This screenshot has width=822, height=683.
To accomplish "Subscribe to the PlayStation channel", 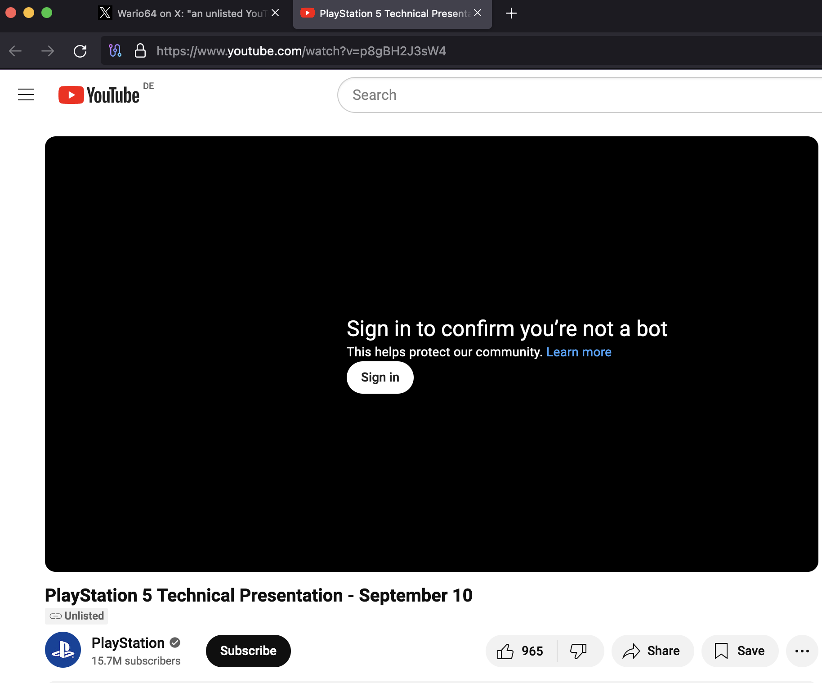I will (x=248, y=651).
